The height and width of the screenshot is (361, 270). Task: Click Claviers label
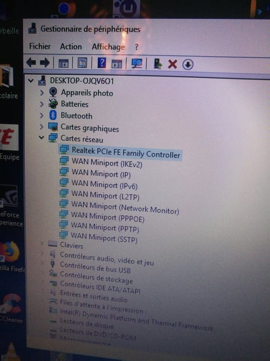(71, 245)
